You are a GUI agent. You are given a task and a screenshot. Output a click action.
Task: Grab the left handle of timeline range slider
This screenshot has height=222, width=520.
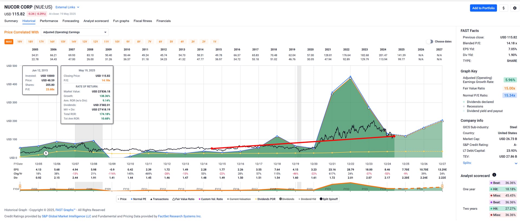point(20,186)
